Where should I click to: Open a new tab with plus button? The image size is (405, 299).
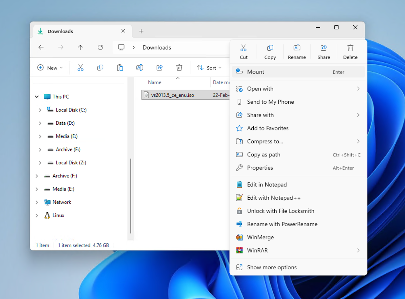141,31
